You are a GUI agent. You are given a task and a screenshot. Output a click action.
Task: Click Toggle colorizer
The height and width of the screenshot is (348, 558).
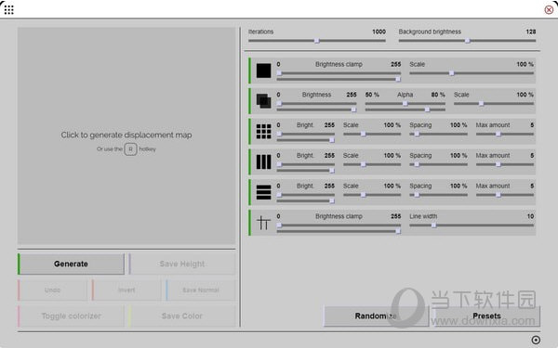72,316
